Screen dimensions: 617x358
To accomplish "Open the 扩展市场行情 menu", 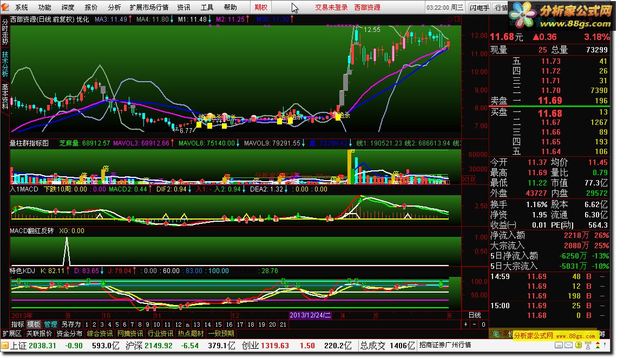I will click(x=149, y=7).
